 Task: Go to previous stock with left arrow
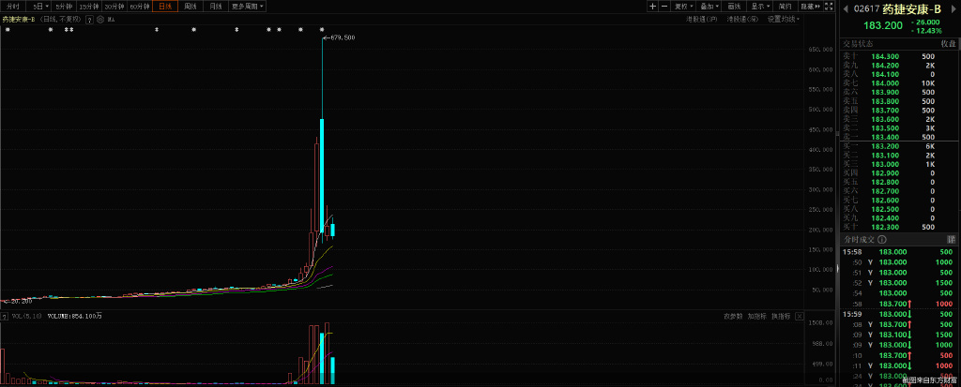847,9
